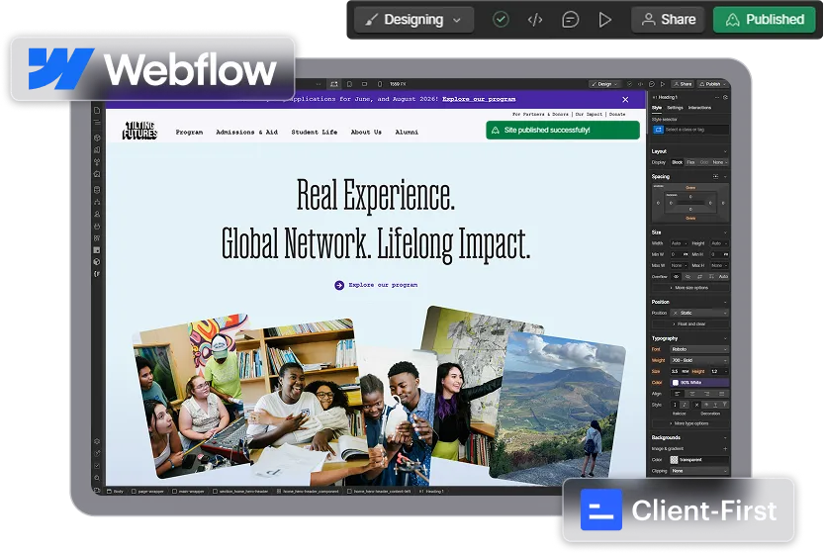Open the Student Life nav item

point(315,133)
